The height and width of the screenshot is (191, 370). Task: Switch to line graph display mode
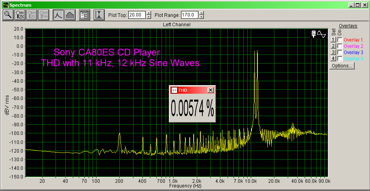click(x=58, y=15)
